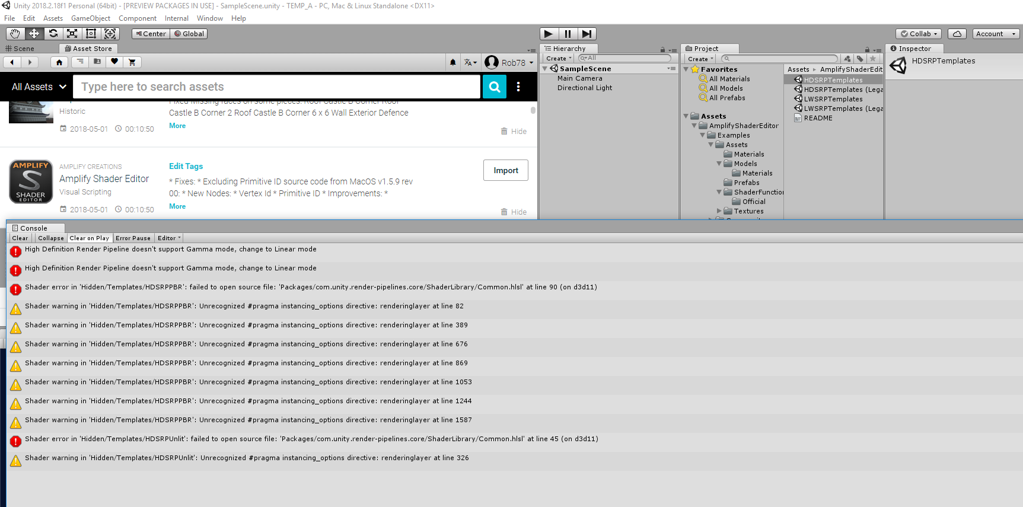The height and width of the screenshot is (507, 1023).
Task: Open Asset Store language selector
Action: tap(470, 62)
